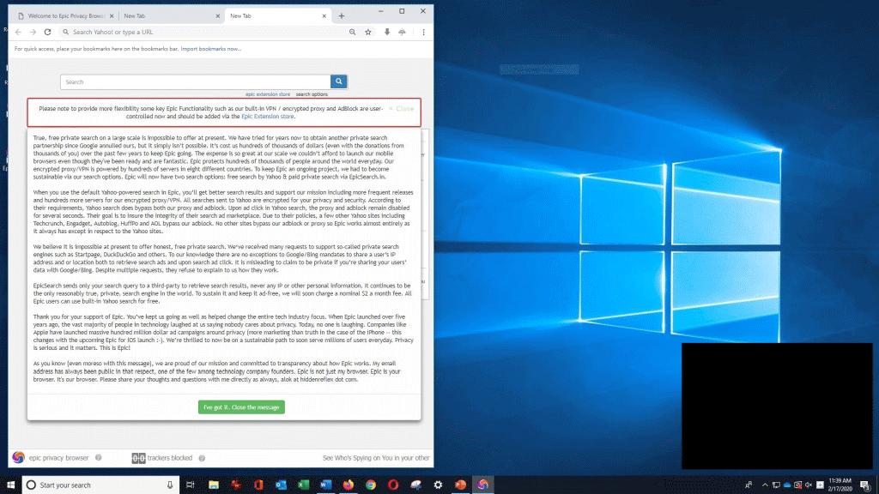Open Excel from the taskbar
The image size is (879, 494).
(x=303, y=485)
